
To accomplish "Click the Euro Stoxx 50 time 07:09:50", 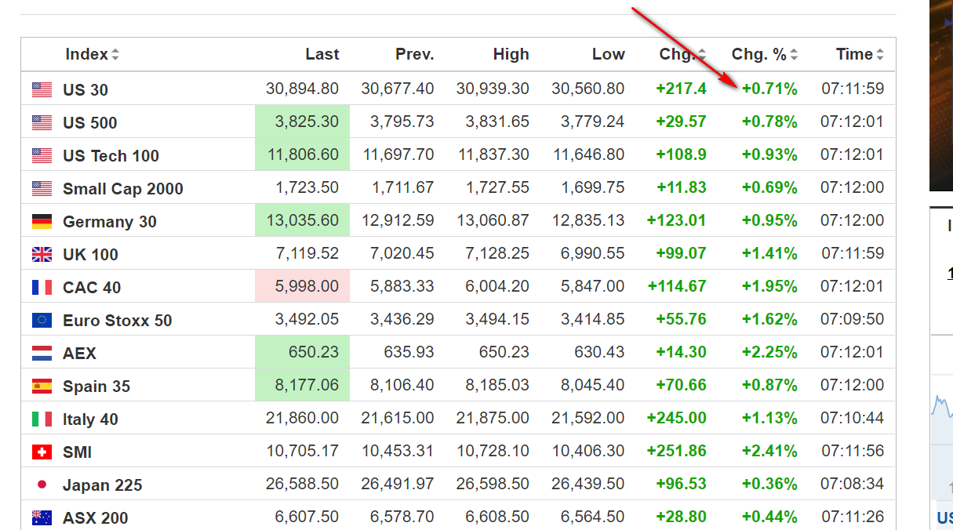I will click(853, 319).
